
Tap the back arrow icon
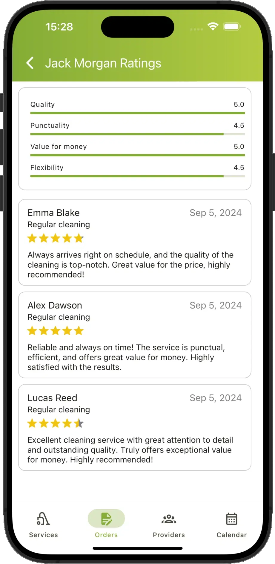[30, 63]
